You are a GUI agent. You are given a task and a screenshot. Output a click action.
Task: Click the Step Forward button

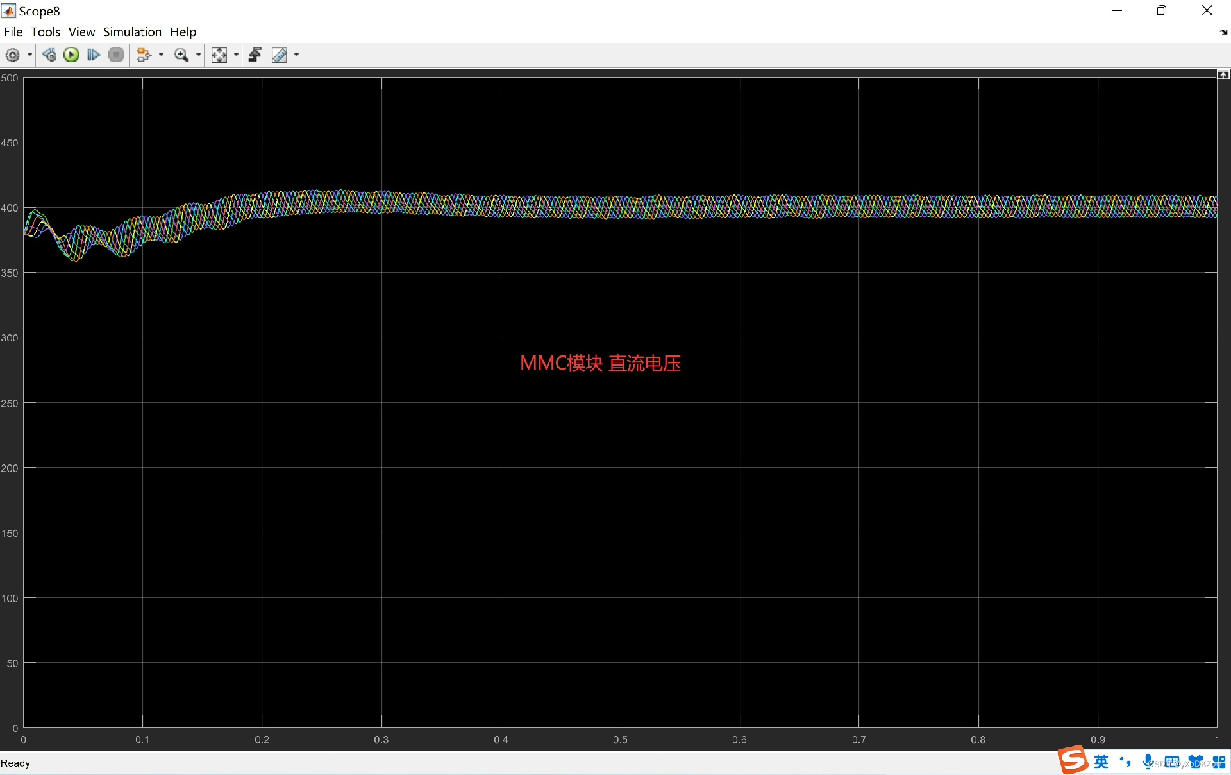pos(94,55)
